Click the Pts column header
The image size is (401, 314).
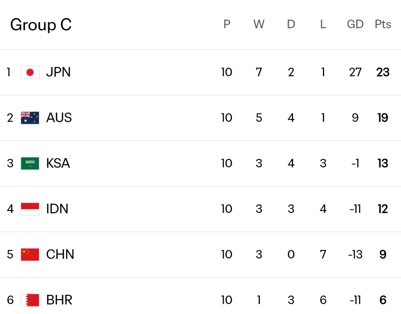383,24
